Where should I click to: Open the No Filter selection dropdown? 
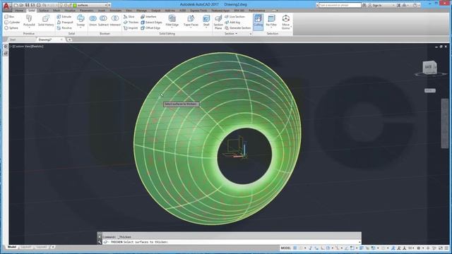[x=271, y=22]
